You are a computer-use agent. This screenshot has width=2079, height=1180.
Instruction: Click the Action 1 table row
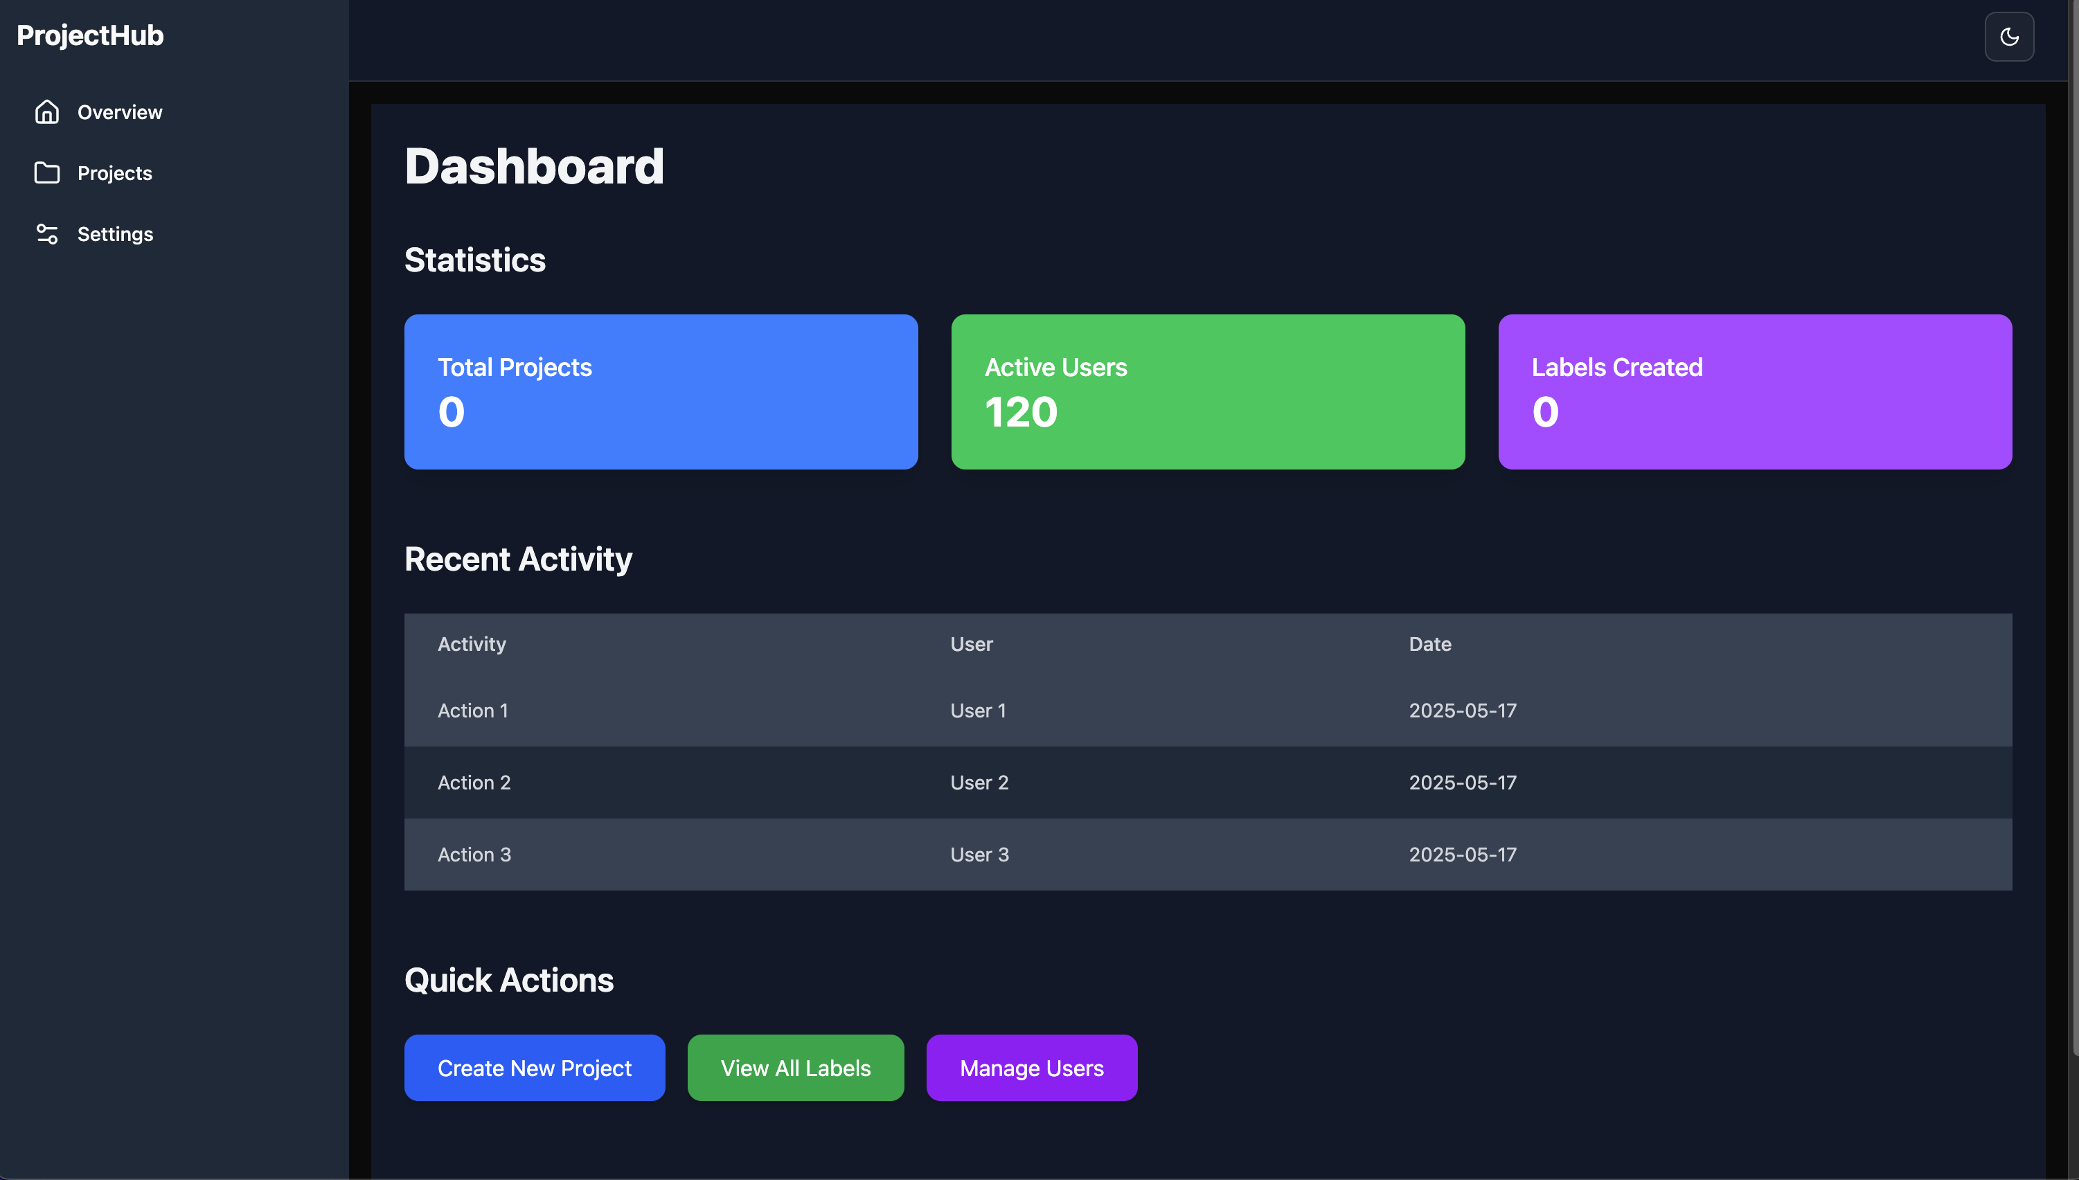coord(472,710)
